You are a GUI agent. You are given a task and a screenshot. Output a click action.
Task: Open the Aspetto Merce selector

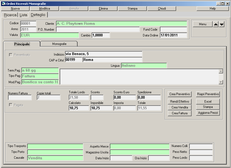pos(140,146)
